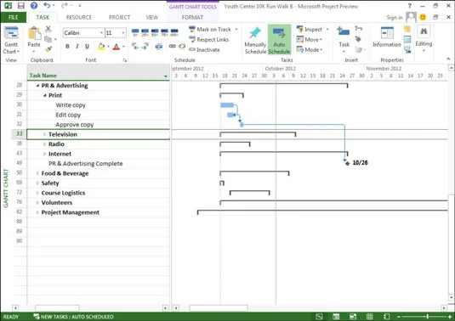Click the Mode button
Screen dimensions: 455x321
[310, 49]
